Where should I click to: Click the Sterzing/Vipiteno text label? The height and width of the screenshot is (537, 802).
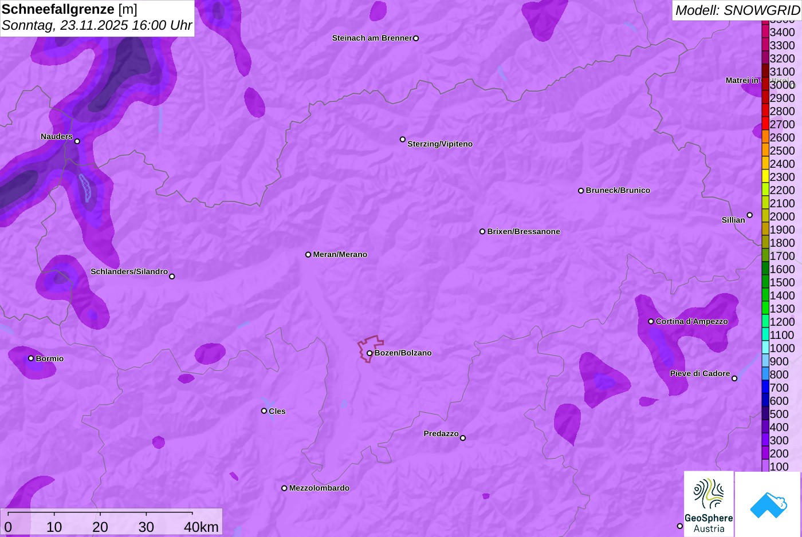coord(440,144)
